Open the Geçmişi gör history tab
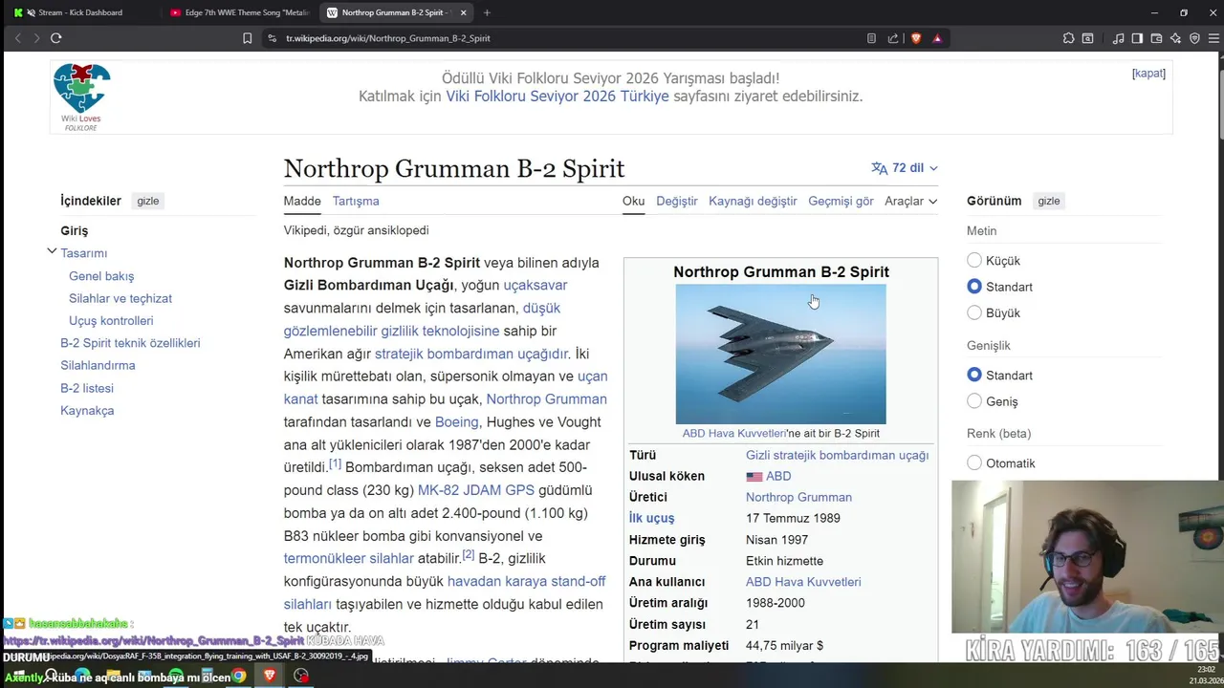The image size is (1224, 688). [841, 201]
